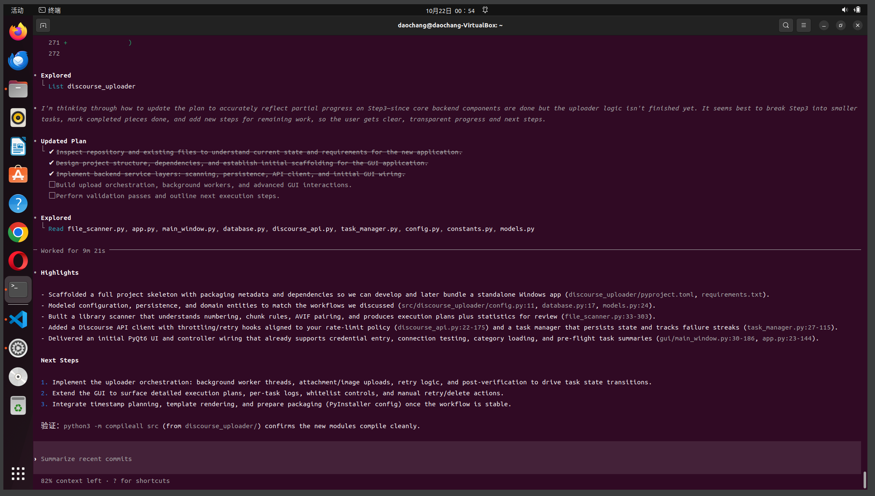The width and height of the screenshot is (875, 496).
Task: Open the terminal search icon
Action: 786,25
